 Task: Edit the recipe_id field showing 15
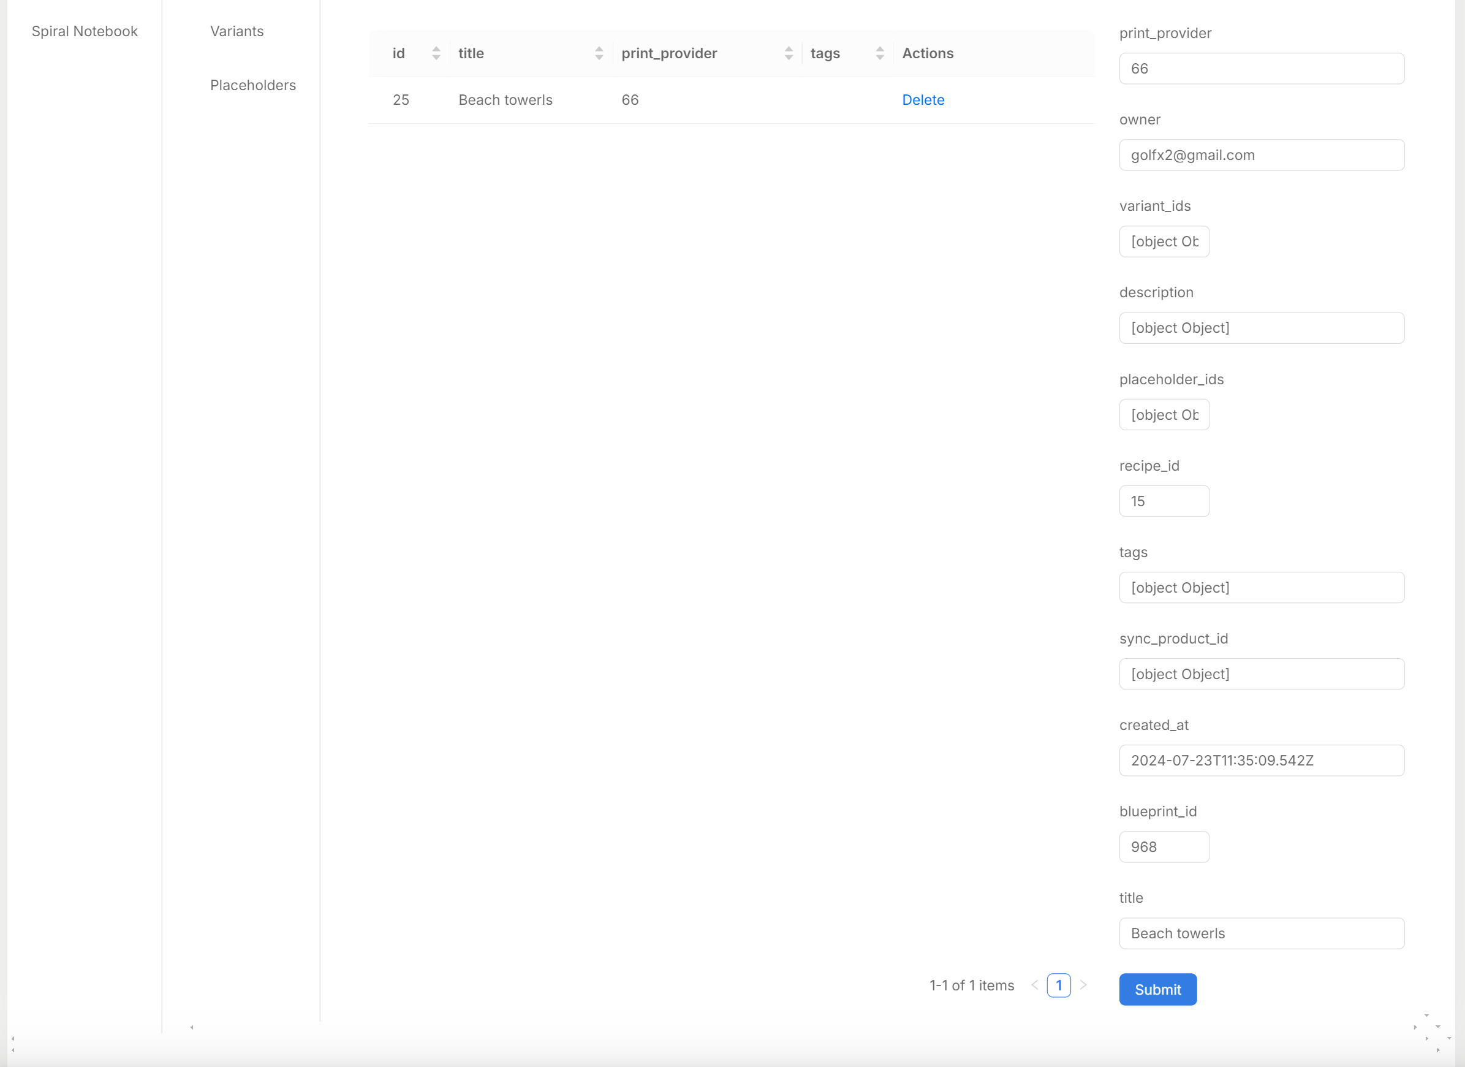[x=1164, y=501]
